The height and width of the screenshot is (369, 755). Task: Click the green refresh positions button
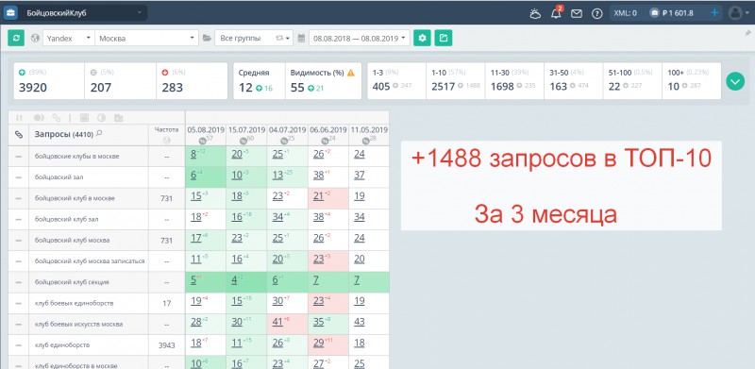pyautogui.click(x=16, y=38)
